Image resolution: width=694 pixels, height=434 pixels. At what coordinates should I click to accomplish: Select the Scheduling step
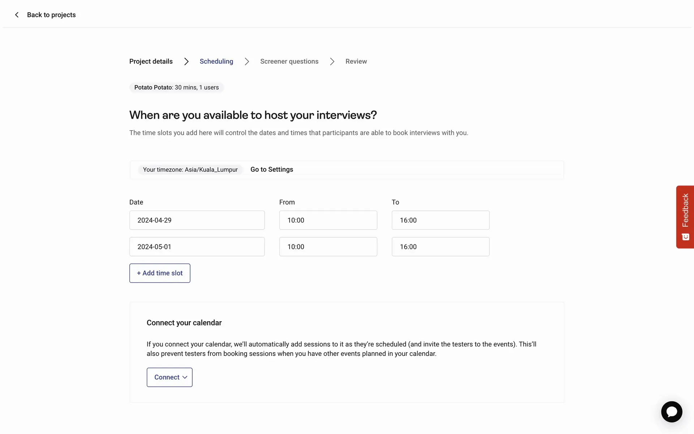point(216,61)
